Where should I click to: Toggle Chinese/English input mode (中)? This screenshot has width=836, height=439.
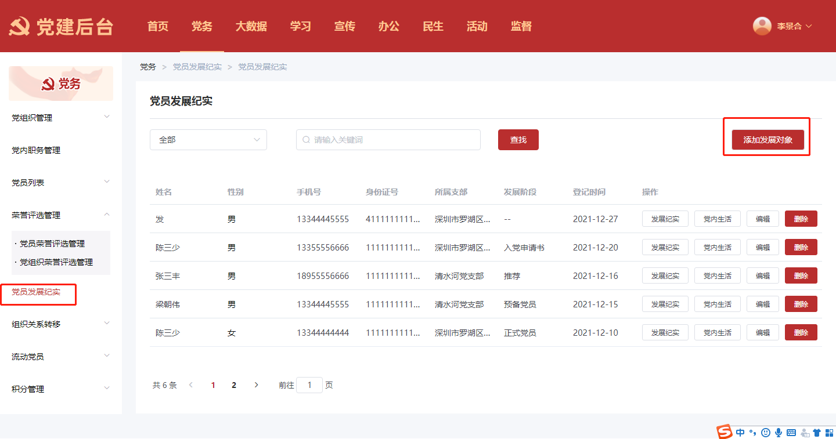pyautogui.click(x=740, y=433)
